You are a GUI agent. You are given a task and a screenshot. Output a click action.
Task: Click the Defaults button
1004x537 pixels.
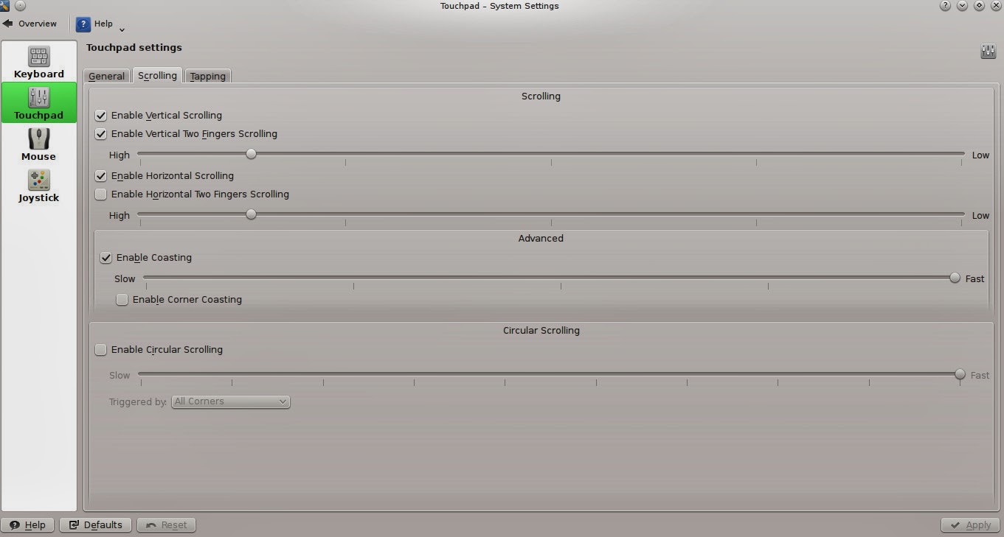click(96, 525)
